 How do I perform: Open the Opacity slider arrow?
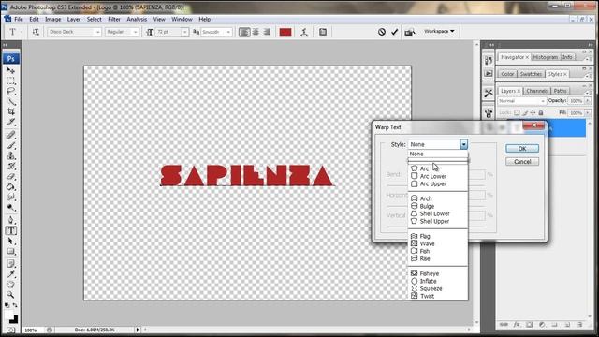coord(588,101)
